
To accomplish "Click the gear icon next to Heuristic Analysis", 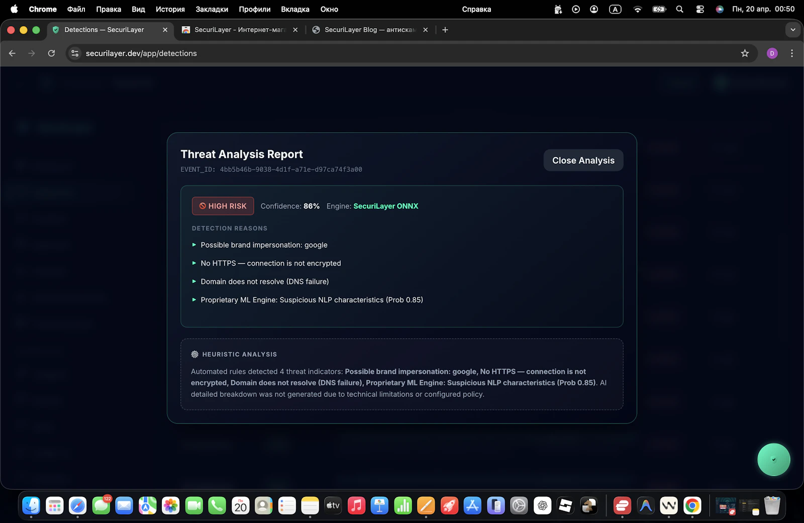I will coord(194,354).
